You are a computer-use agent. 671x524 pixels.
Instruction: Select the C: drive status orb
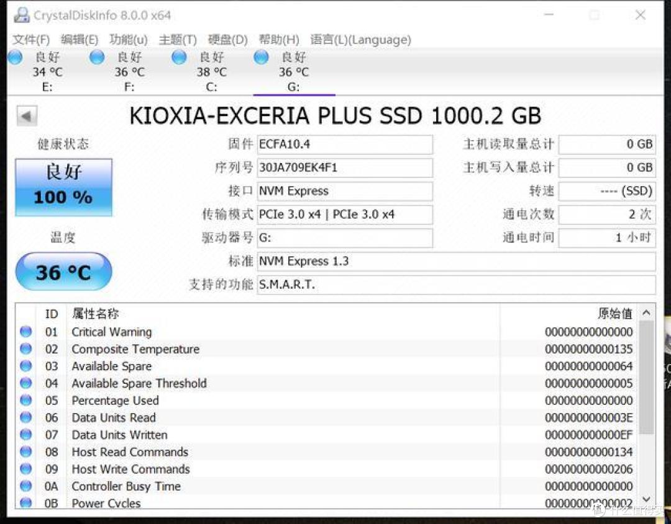[x=179, y=57]
